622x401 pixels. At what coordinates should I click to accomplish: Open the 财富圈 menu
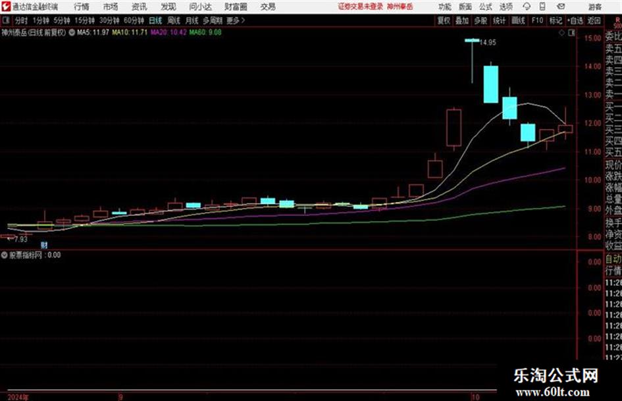tap(236, 7)
